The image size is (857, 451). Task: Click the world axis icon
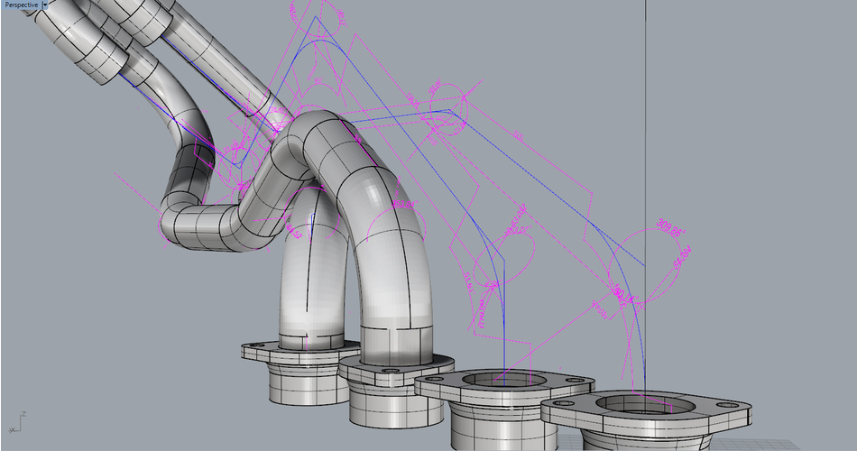(x=16, y=421)
